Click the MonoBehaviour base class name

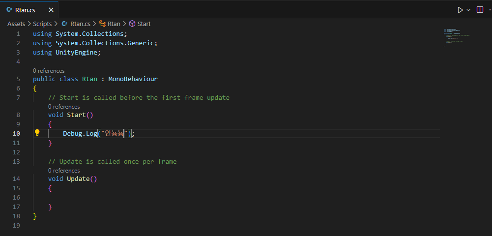coord(133,79)
